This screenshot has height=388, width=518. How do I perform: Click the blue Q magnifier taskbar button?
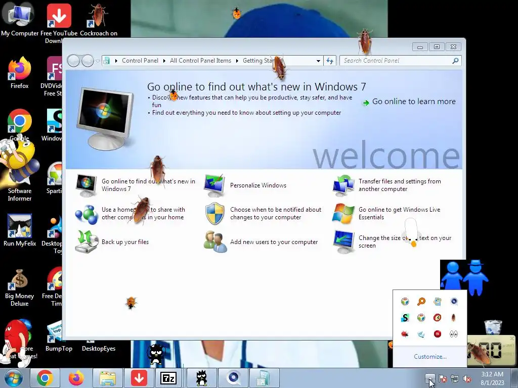click(x=233, y=378)
